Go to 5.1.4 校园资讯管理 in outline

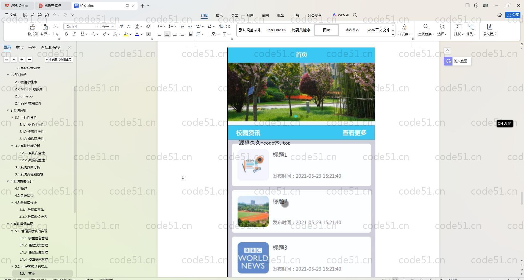click(34, 259)
